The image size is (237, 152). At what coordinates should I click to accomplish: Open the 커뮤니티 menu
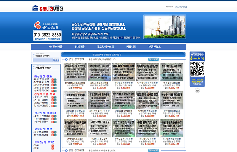click(131, 47)
